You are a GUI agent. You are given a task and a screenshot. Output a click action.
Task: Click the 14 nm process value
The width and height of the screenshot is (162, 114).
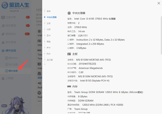click(82, 31)
